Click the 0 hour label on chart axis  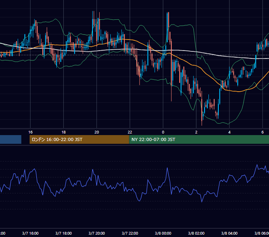[x=163, y=132]
